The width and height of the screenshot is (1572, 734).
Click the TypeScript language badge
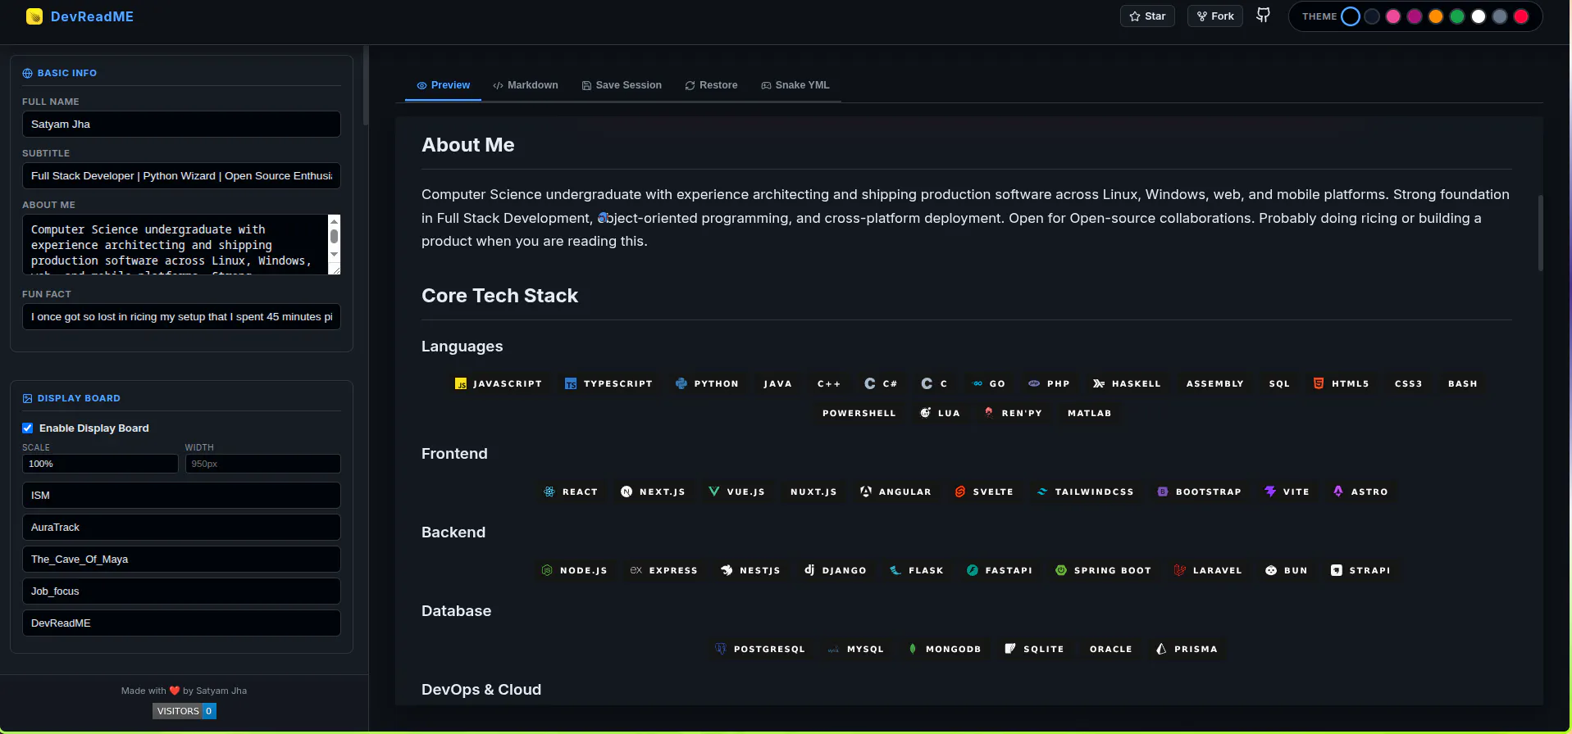coord(608,383)
